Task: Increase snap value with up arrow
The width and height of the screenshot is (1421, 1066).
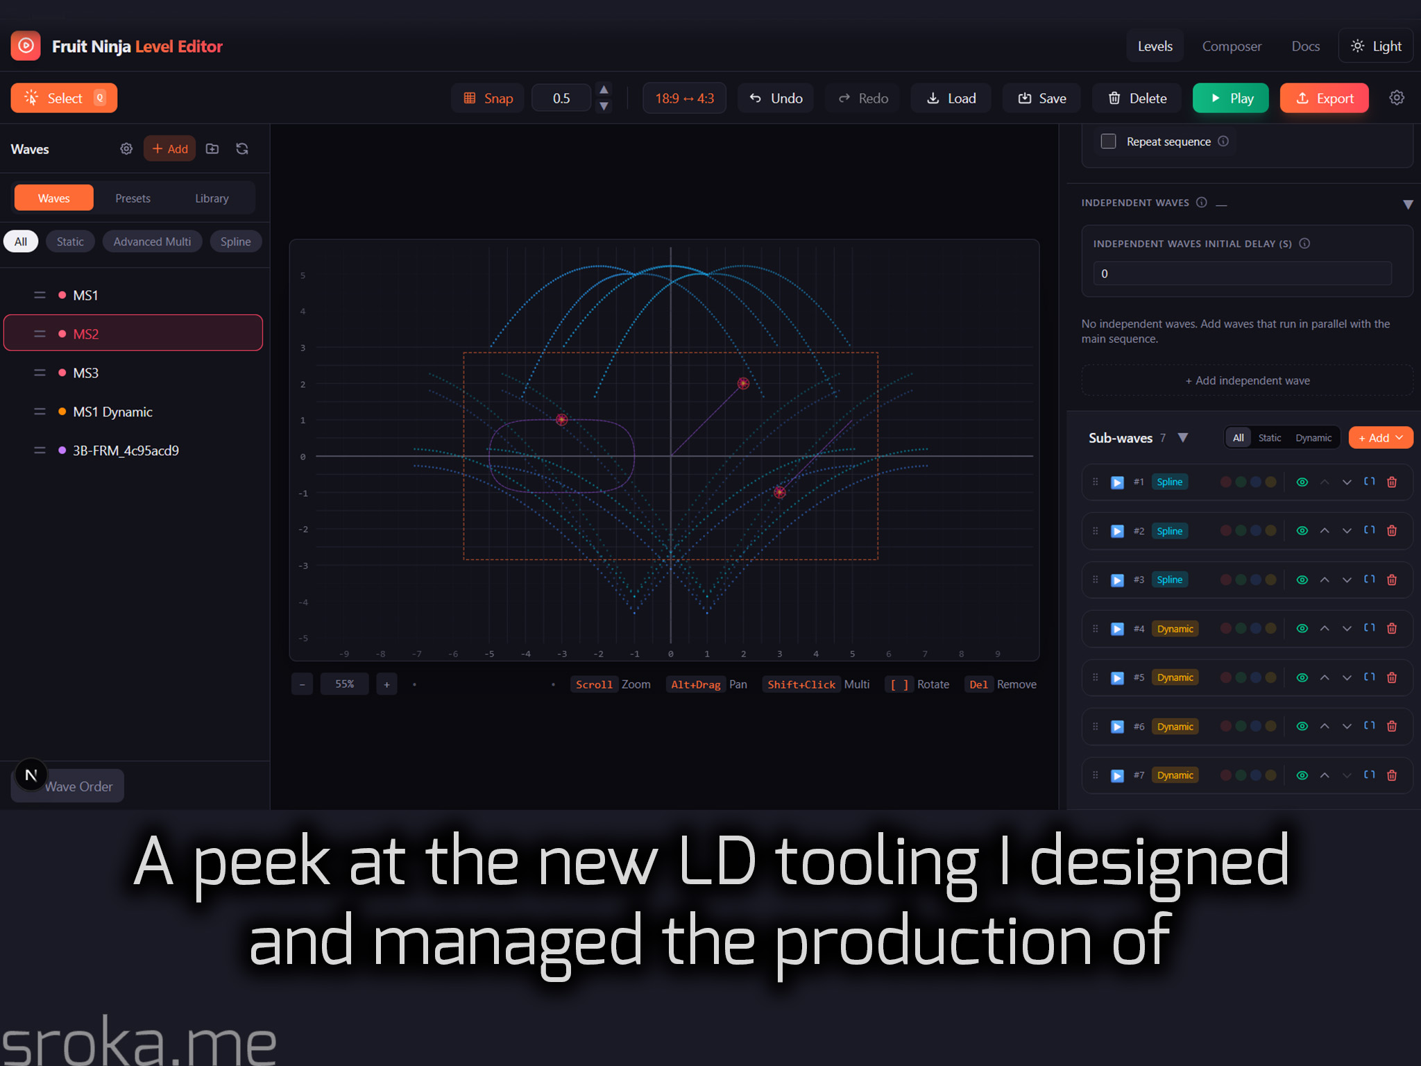Action: click(x=604, y=90)
